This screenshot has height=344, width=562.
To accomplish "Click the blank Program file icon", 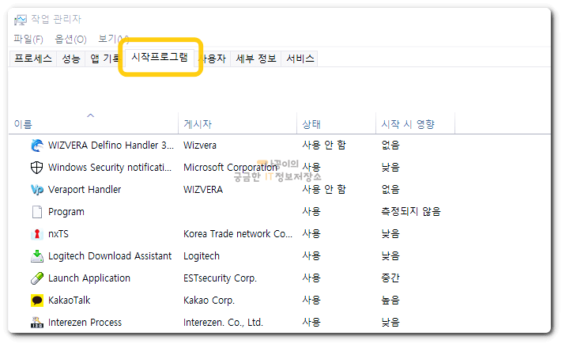I will [x=37, y=212].
